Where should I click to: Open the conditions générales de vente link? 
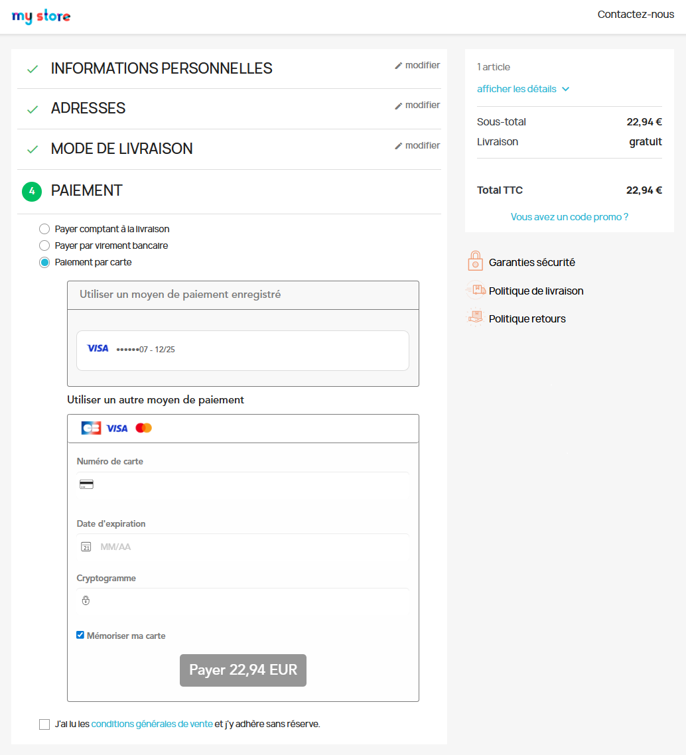(152, 724)
